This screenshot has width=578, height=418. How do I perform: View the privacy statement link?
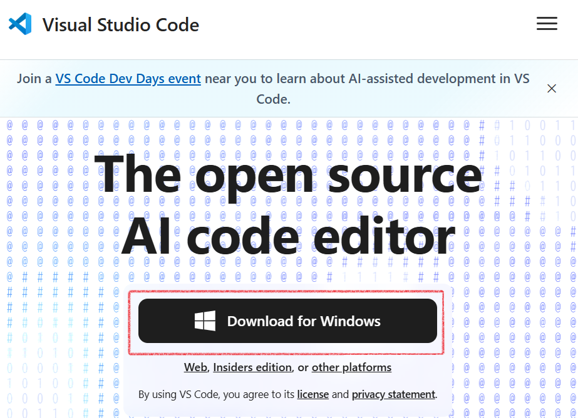click(393, 394)
